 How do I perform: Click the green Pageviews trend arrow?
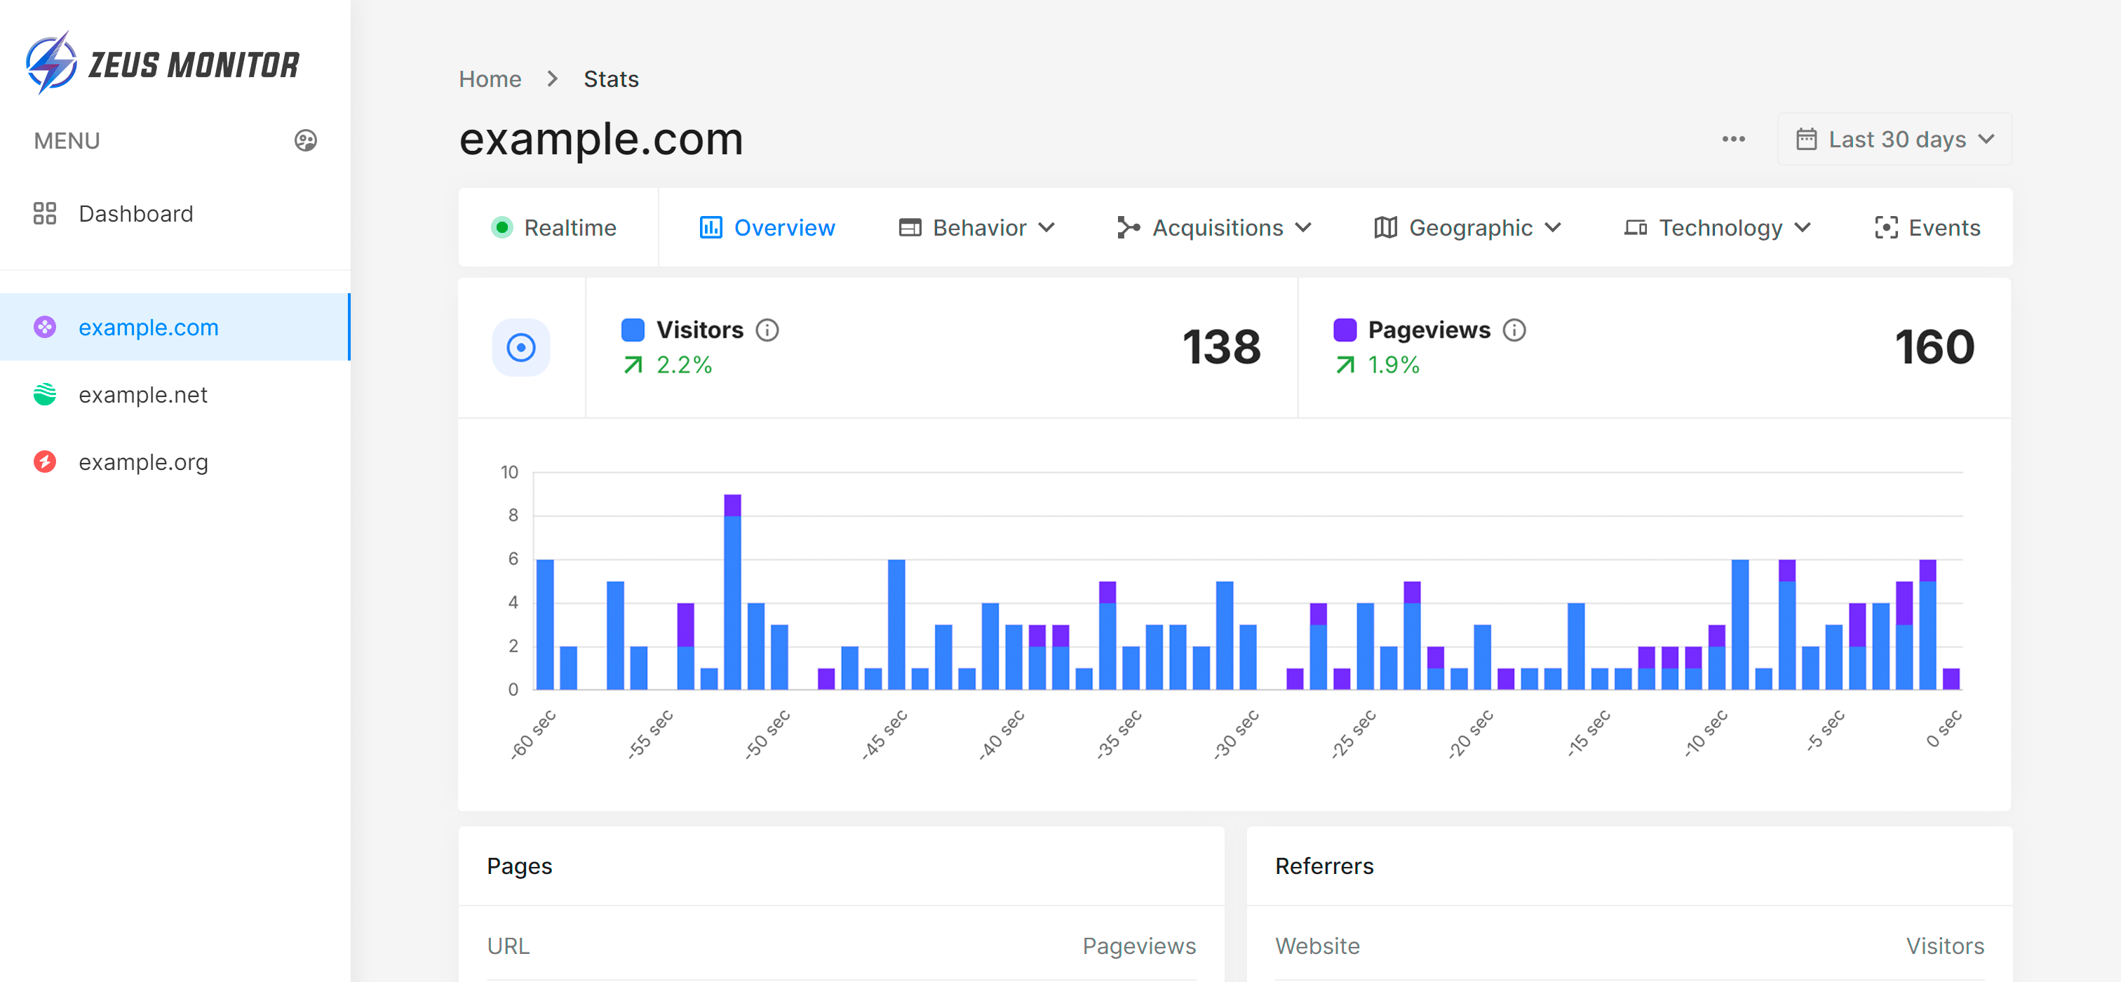pyautogui.click(x=1345, y=365)
